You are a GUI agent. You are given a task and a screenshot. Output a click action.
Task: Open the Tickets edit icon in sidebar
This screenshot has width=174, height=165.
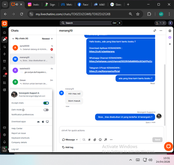[x=5, y=90]
